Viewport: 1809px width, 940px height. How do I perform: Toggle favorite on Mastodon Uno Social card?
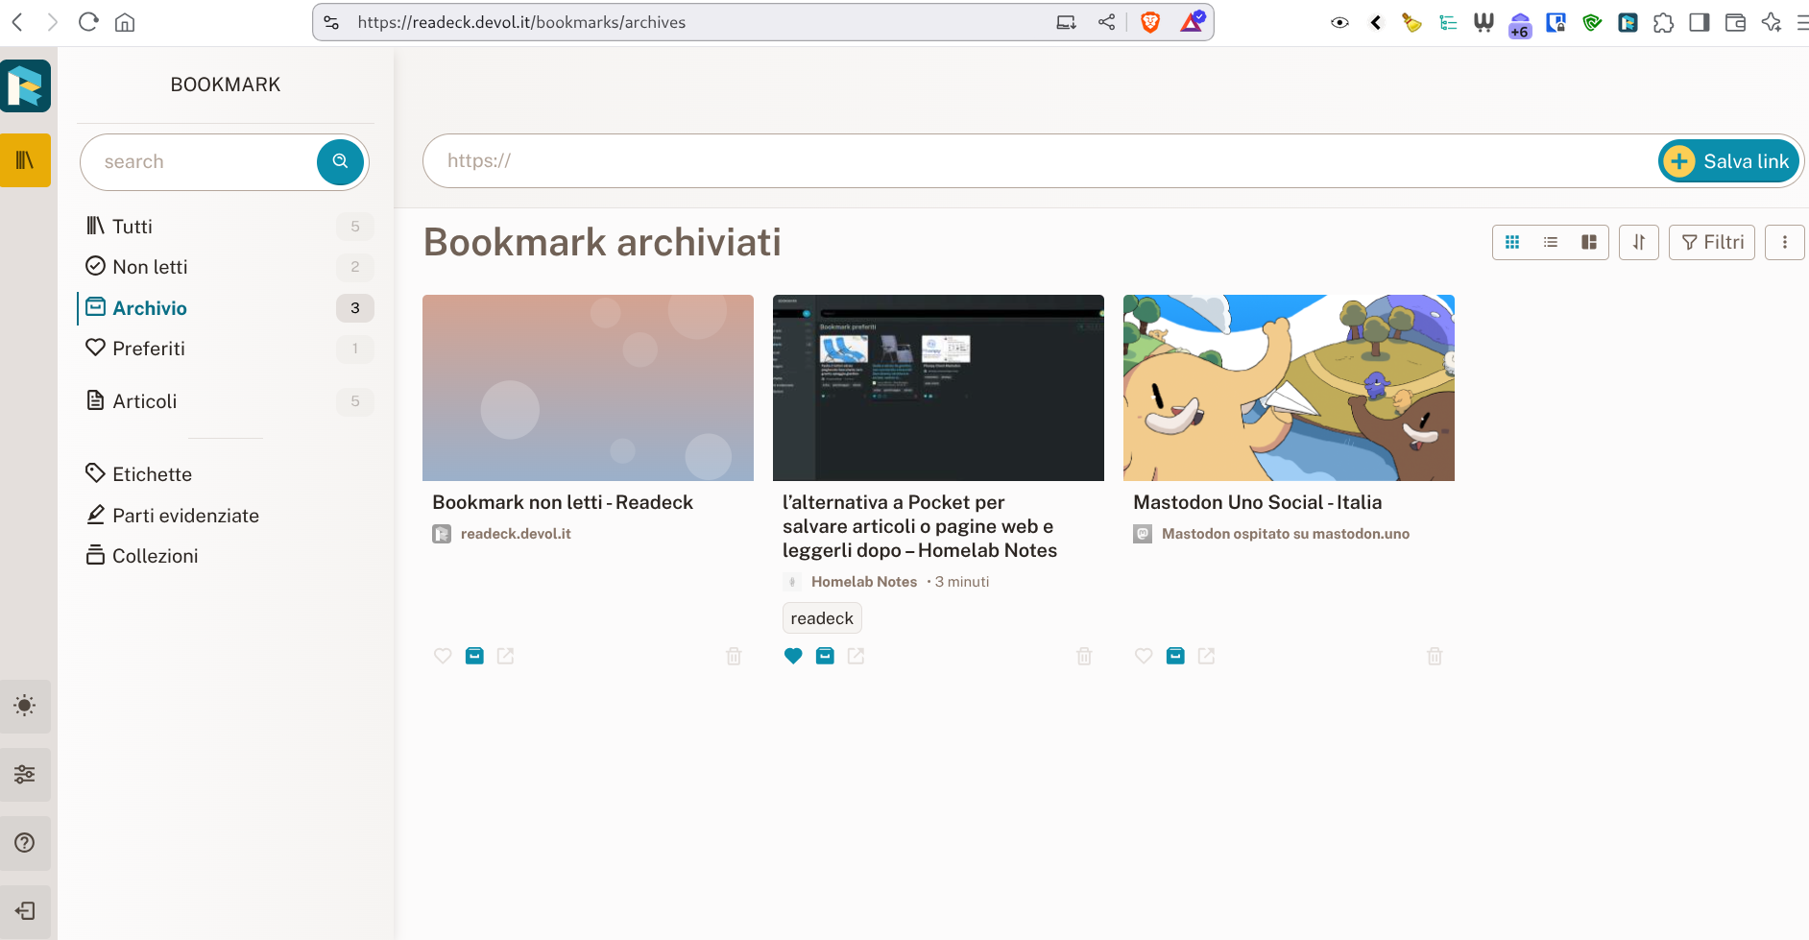tap(1144, 656)
